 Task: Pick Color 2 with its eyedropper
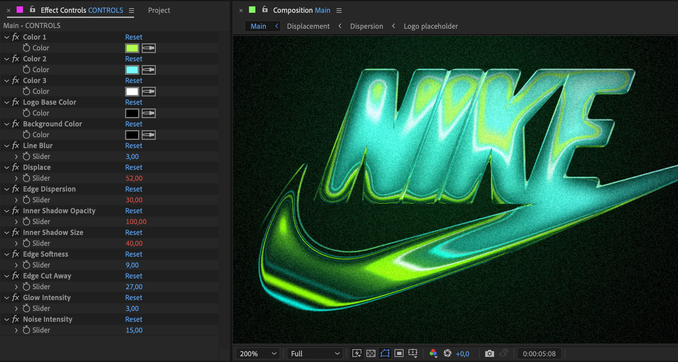148,70
